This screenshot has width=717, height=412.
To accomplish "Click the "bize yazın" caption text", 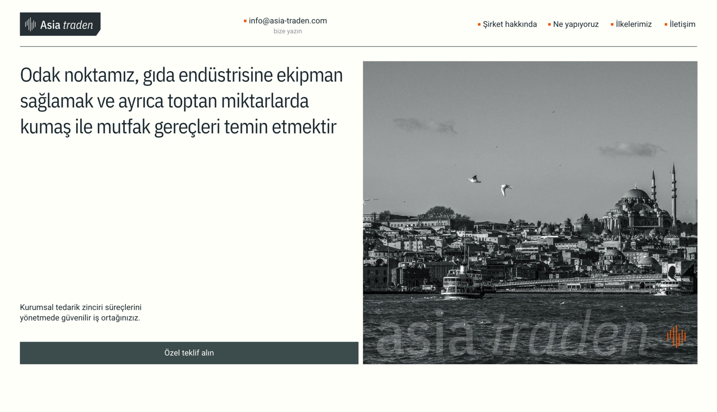I will [288, 31].
